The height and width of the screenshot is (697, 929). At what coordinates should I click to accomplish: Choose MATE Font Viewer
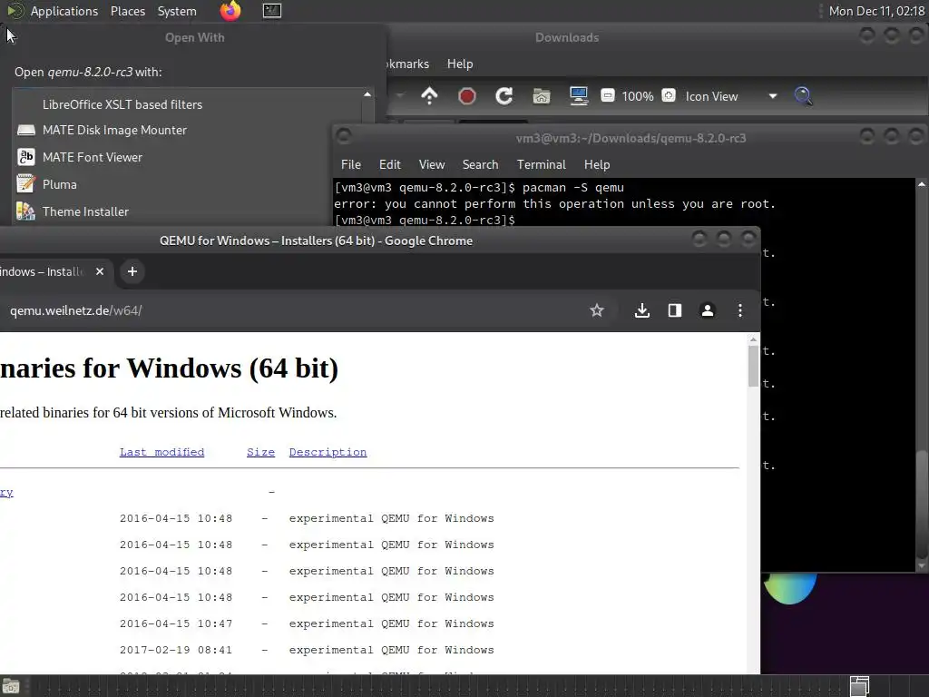[x=93, y=157]
